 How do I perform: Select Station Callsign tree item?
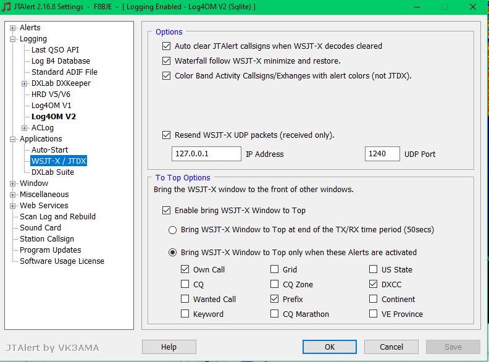pos(47,239)
